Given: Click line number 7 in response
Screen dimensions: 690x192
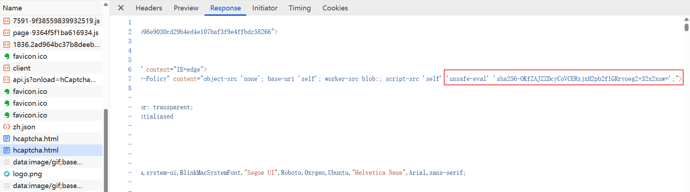Looking at the screenshot, I should [130, 79].
